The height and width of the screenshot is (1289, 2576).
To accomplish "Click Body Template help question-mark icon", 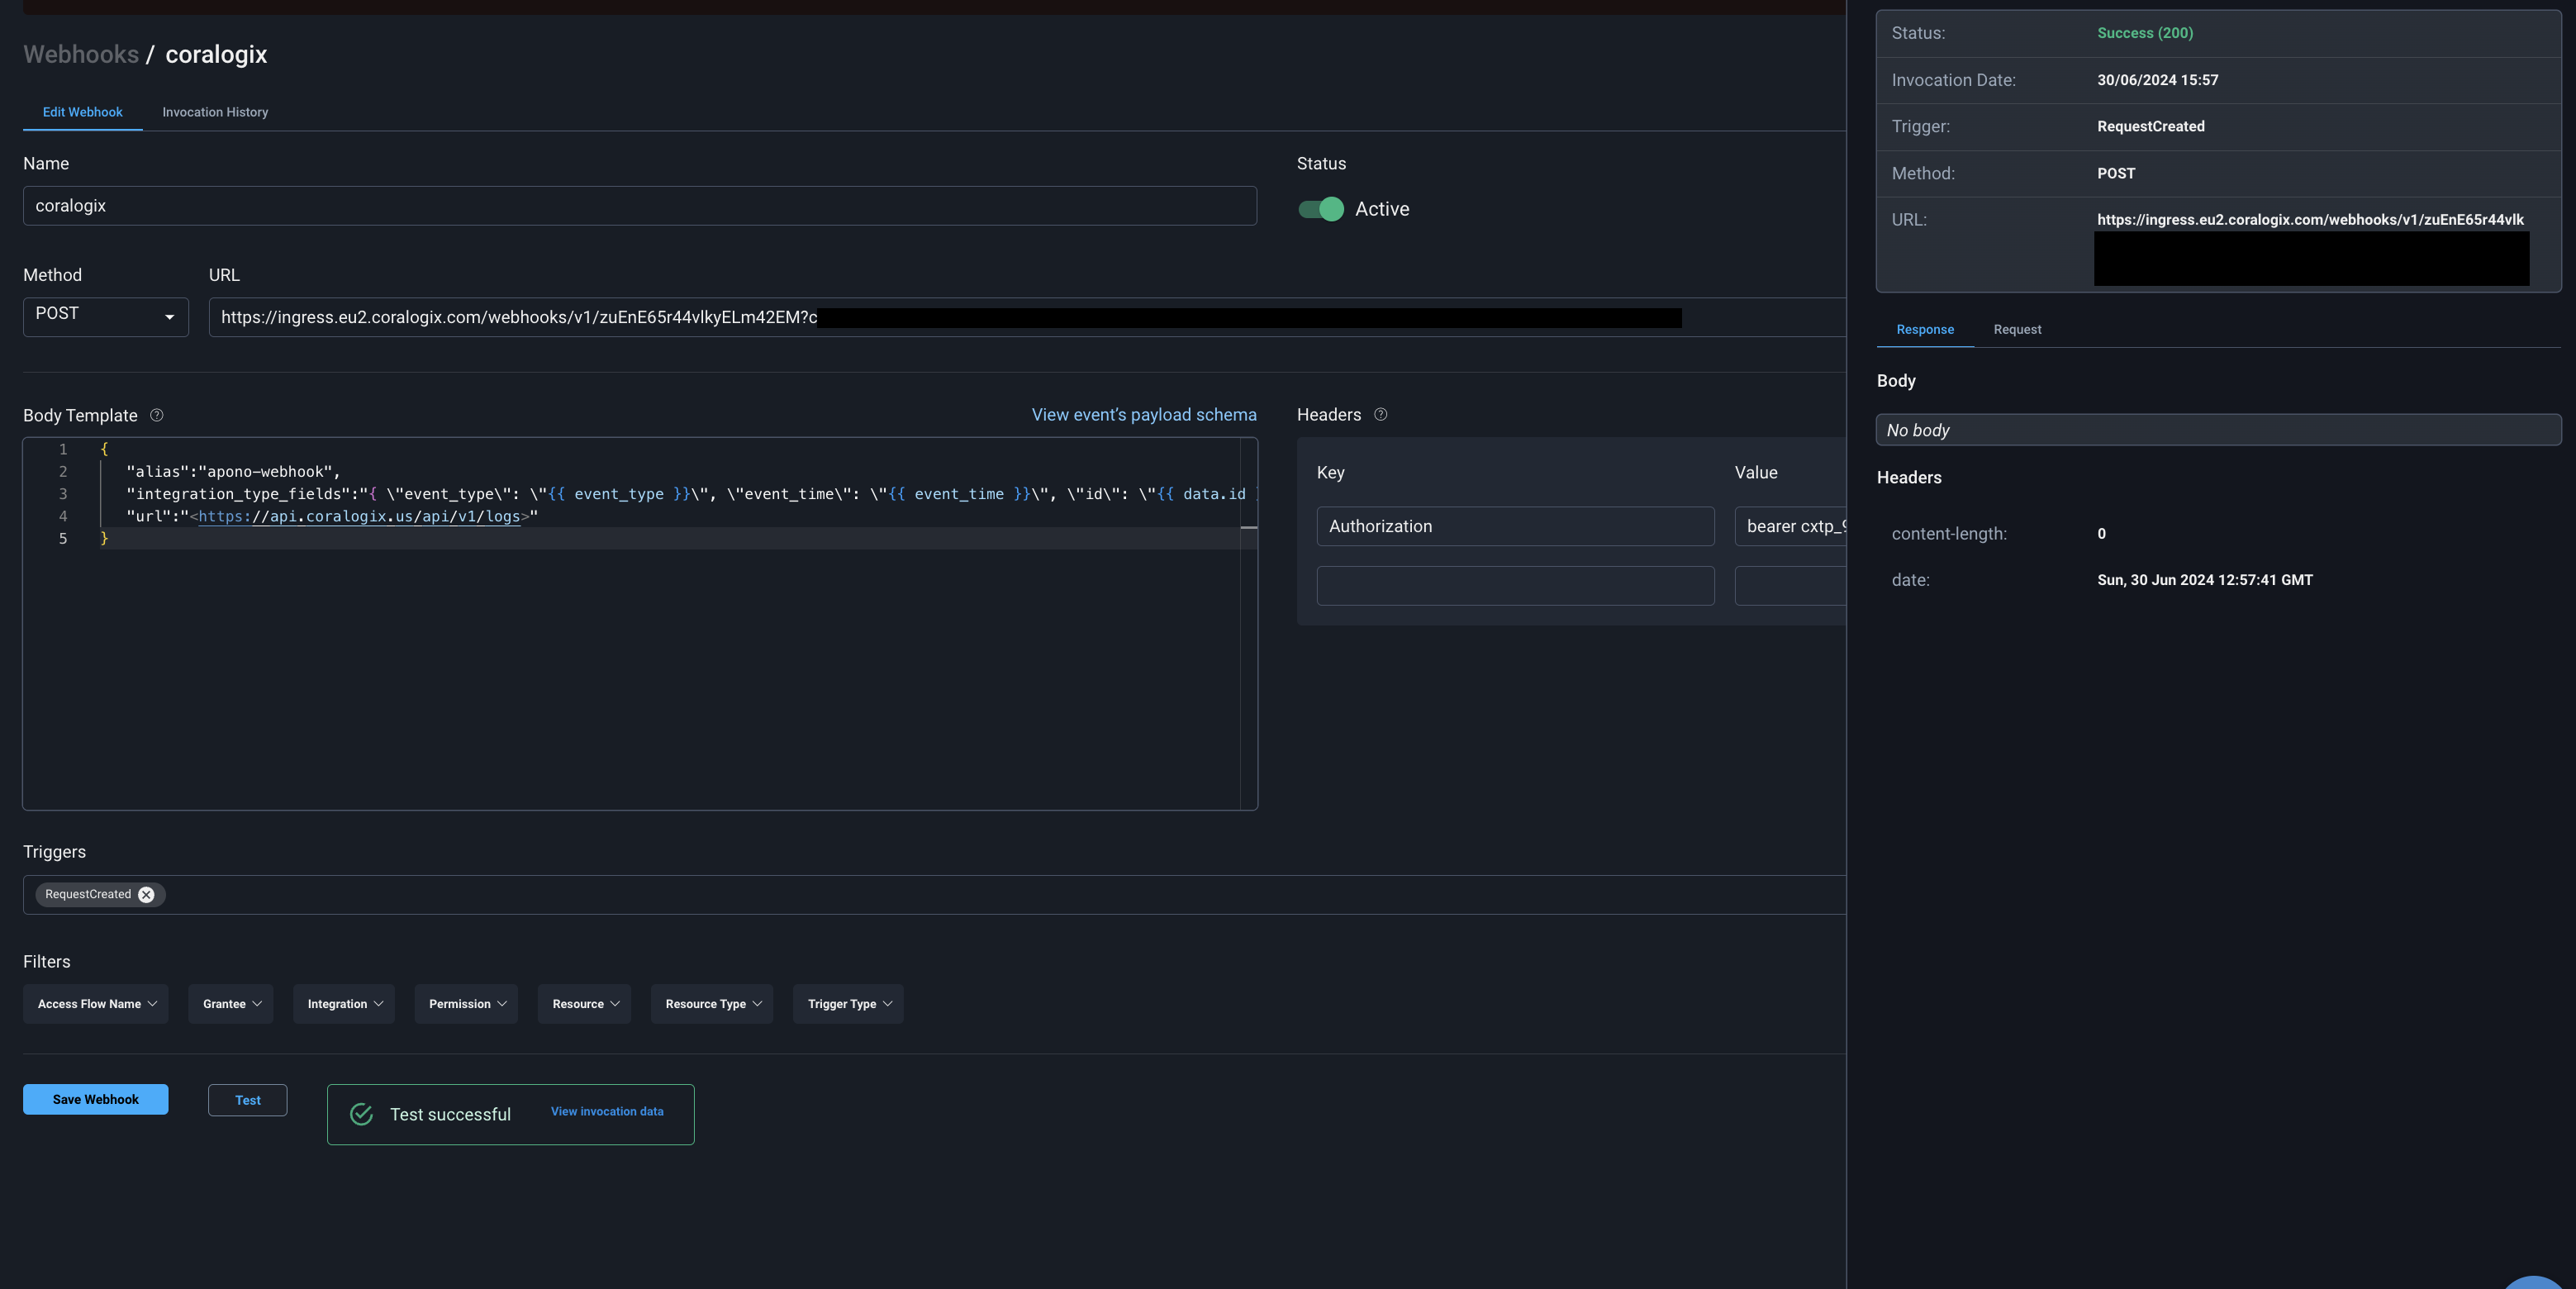I will pos(156,415).
